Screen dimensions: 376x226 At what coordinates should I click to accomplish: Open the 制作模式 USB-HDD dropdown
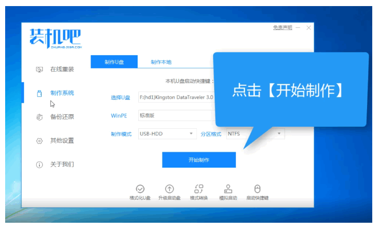tap(167, 134)
